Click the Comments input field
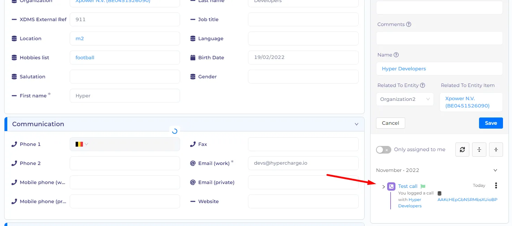 click(x=440, y=38)
